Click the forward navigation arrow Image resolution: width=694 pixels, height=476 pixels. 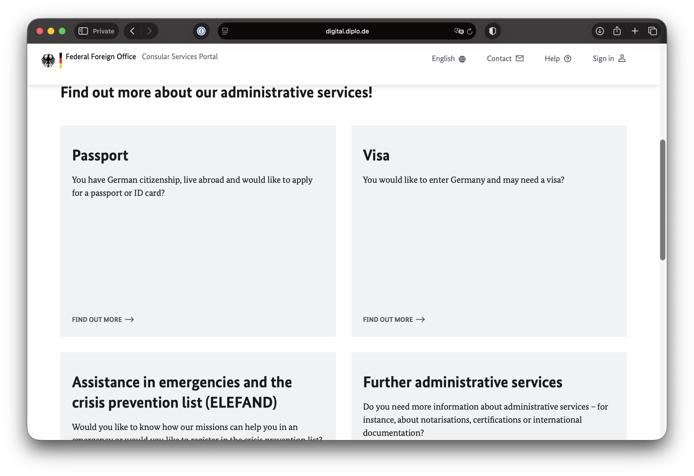pyautogui.click(x=149, y=31)
